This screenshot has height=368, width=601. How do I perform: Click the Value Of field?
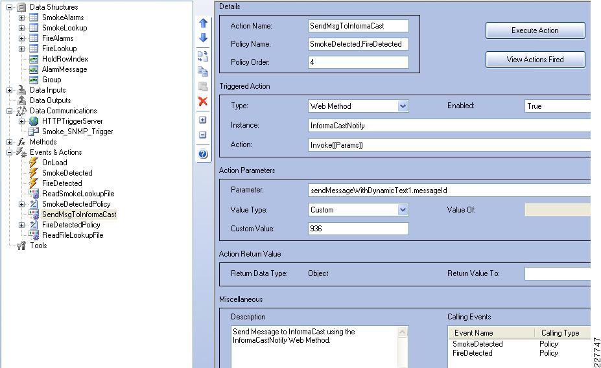click(558, 209)
